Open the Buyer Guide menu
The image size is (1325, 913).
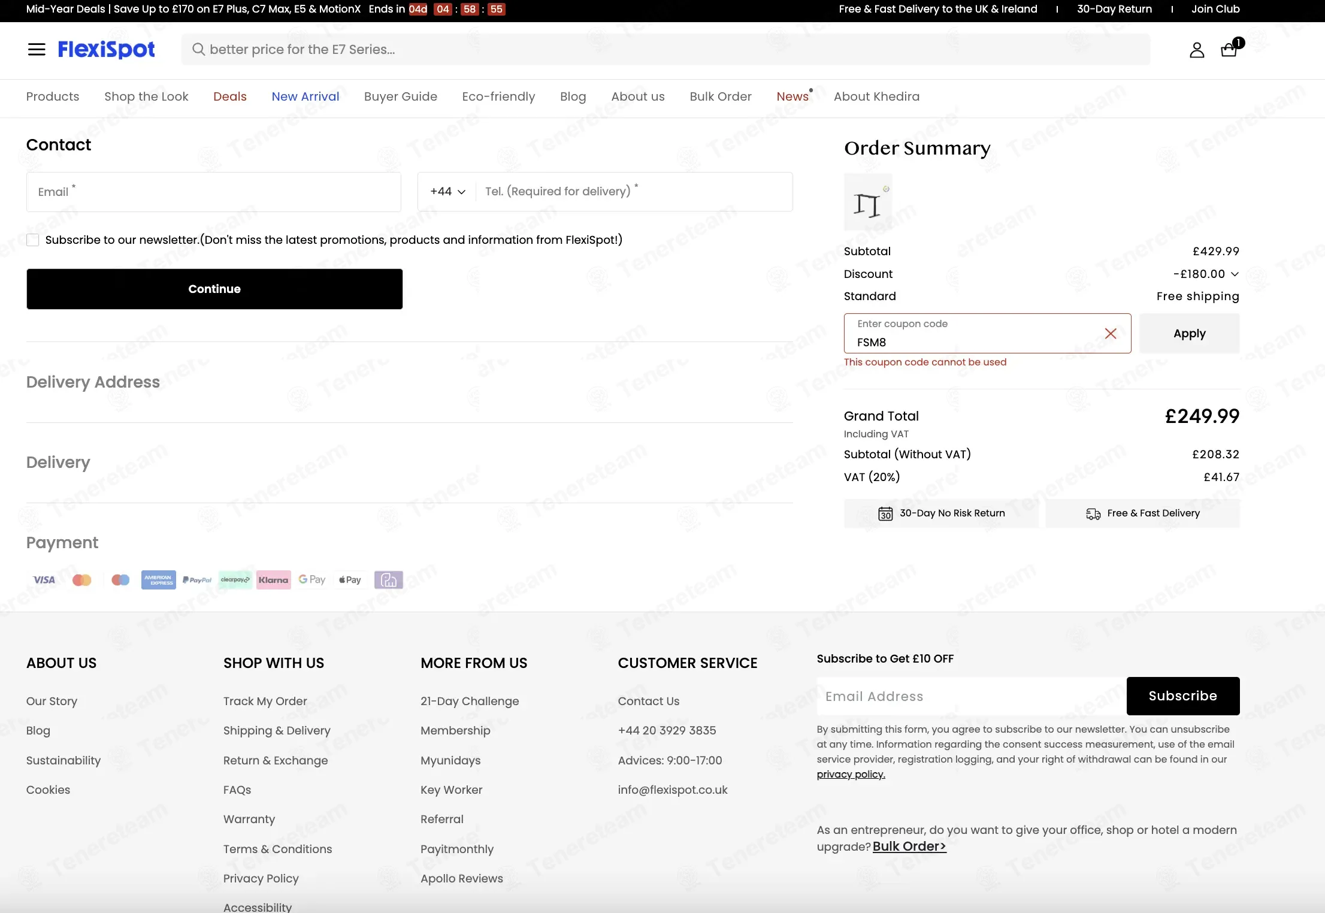401,96
